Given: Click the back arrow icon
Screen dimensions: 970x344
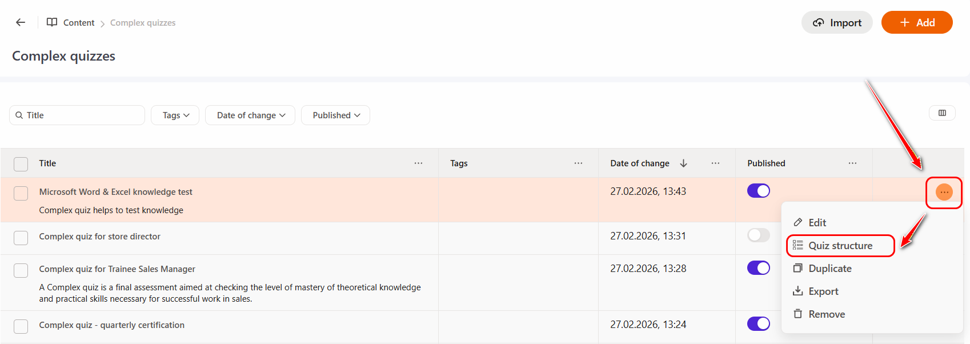Looking at the screenshot, I should tap(21, 22).
